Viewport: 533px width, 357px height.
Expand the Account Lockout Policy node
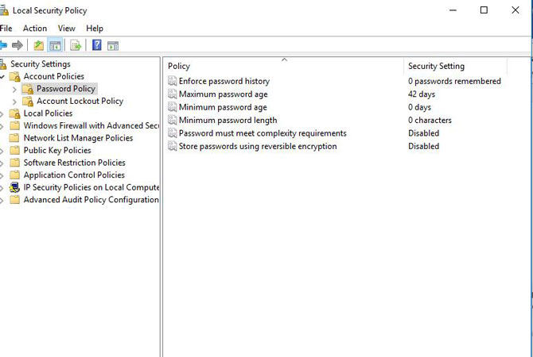14,102
